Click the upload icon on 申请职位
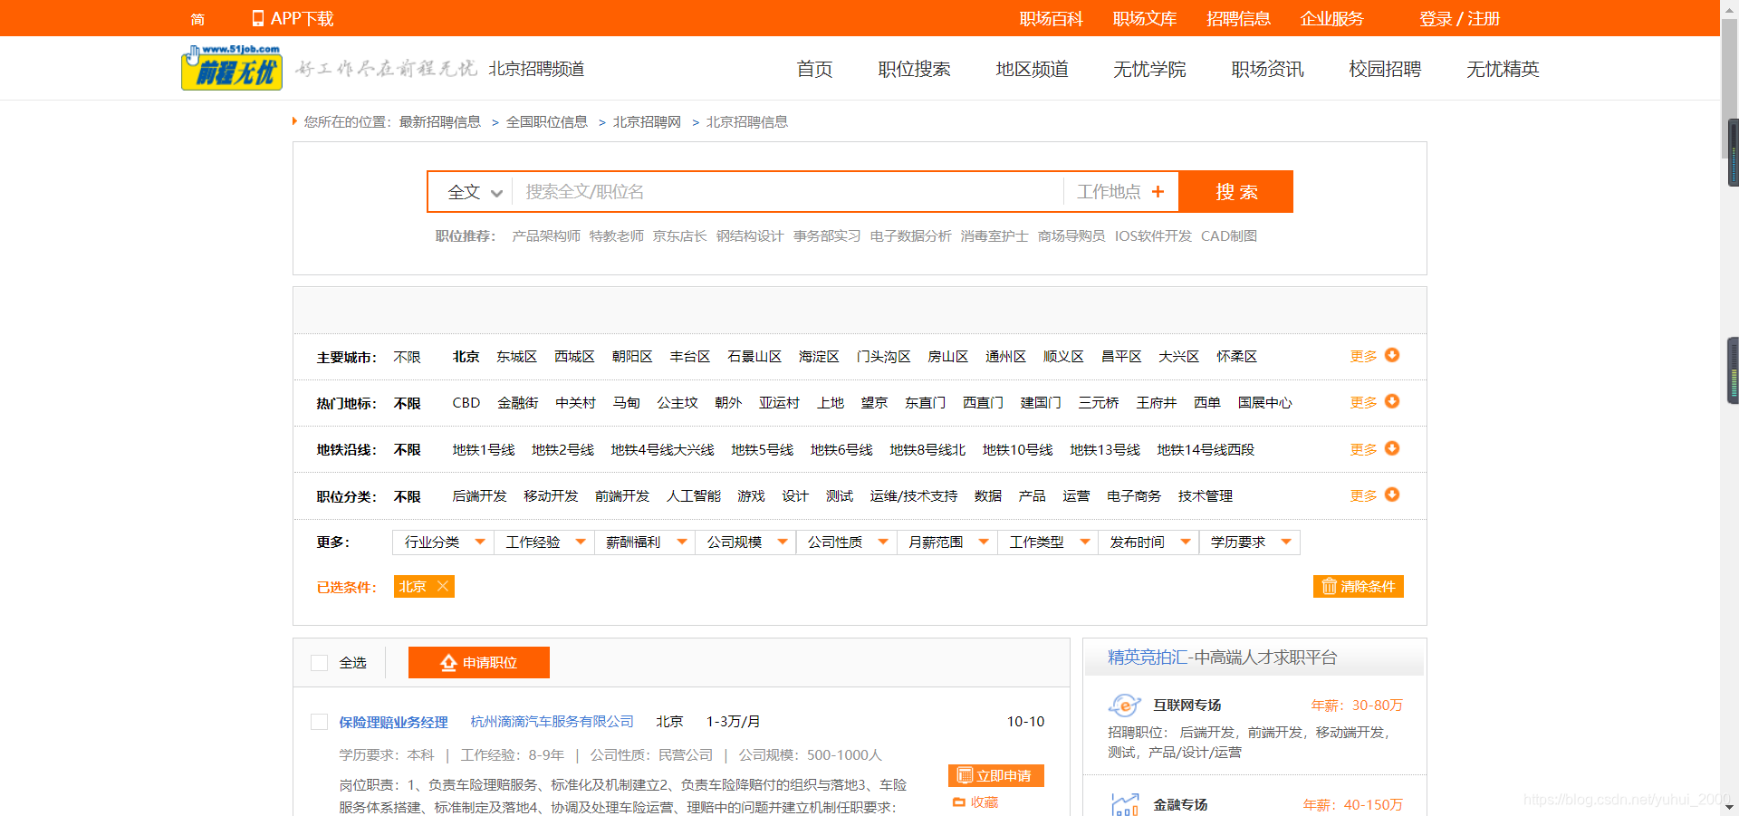Image resolution: width=1739 pixels, height=816 pixels. click(448, 663)
